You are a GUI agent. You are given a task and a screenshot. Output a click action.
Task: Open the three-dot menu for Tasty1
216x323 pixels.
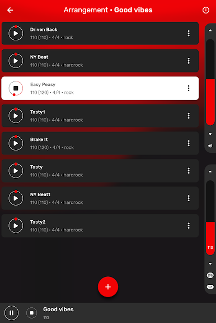[189, 116]
